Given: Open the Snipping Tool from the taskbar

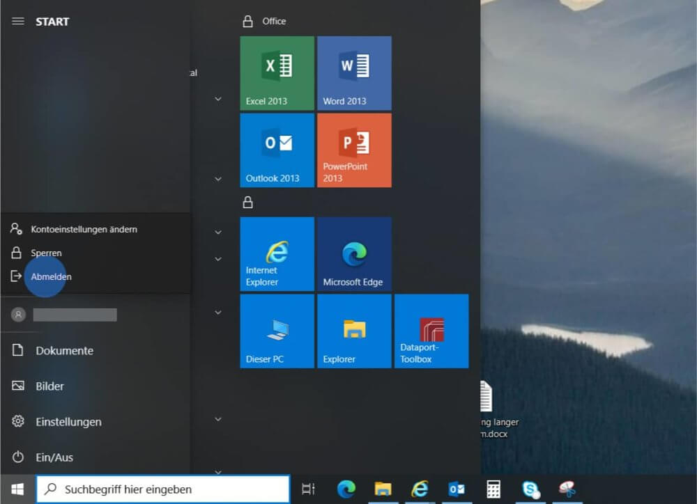Looking at the screenshot, I should click(567, 489).
